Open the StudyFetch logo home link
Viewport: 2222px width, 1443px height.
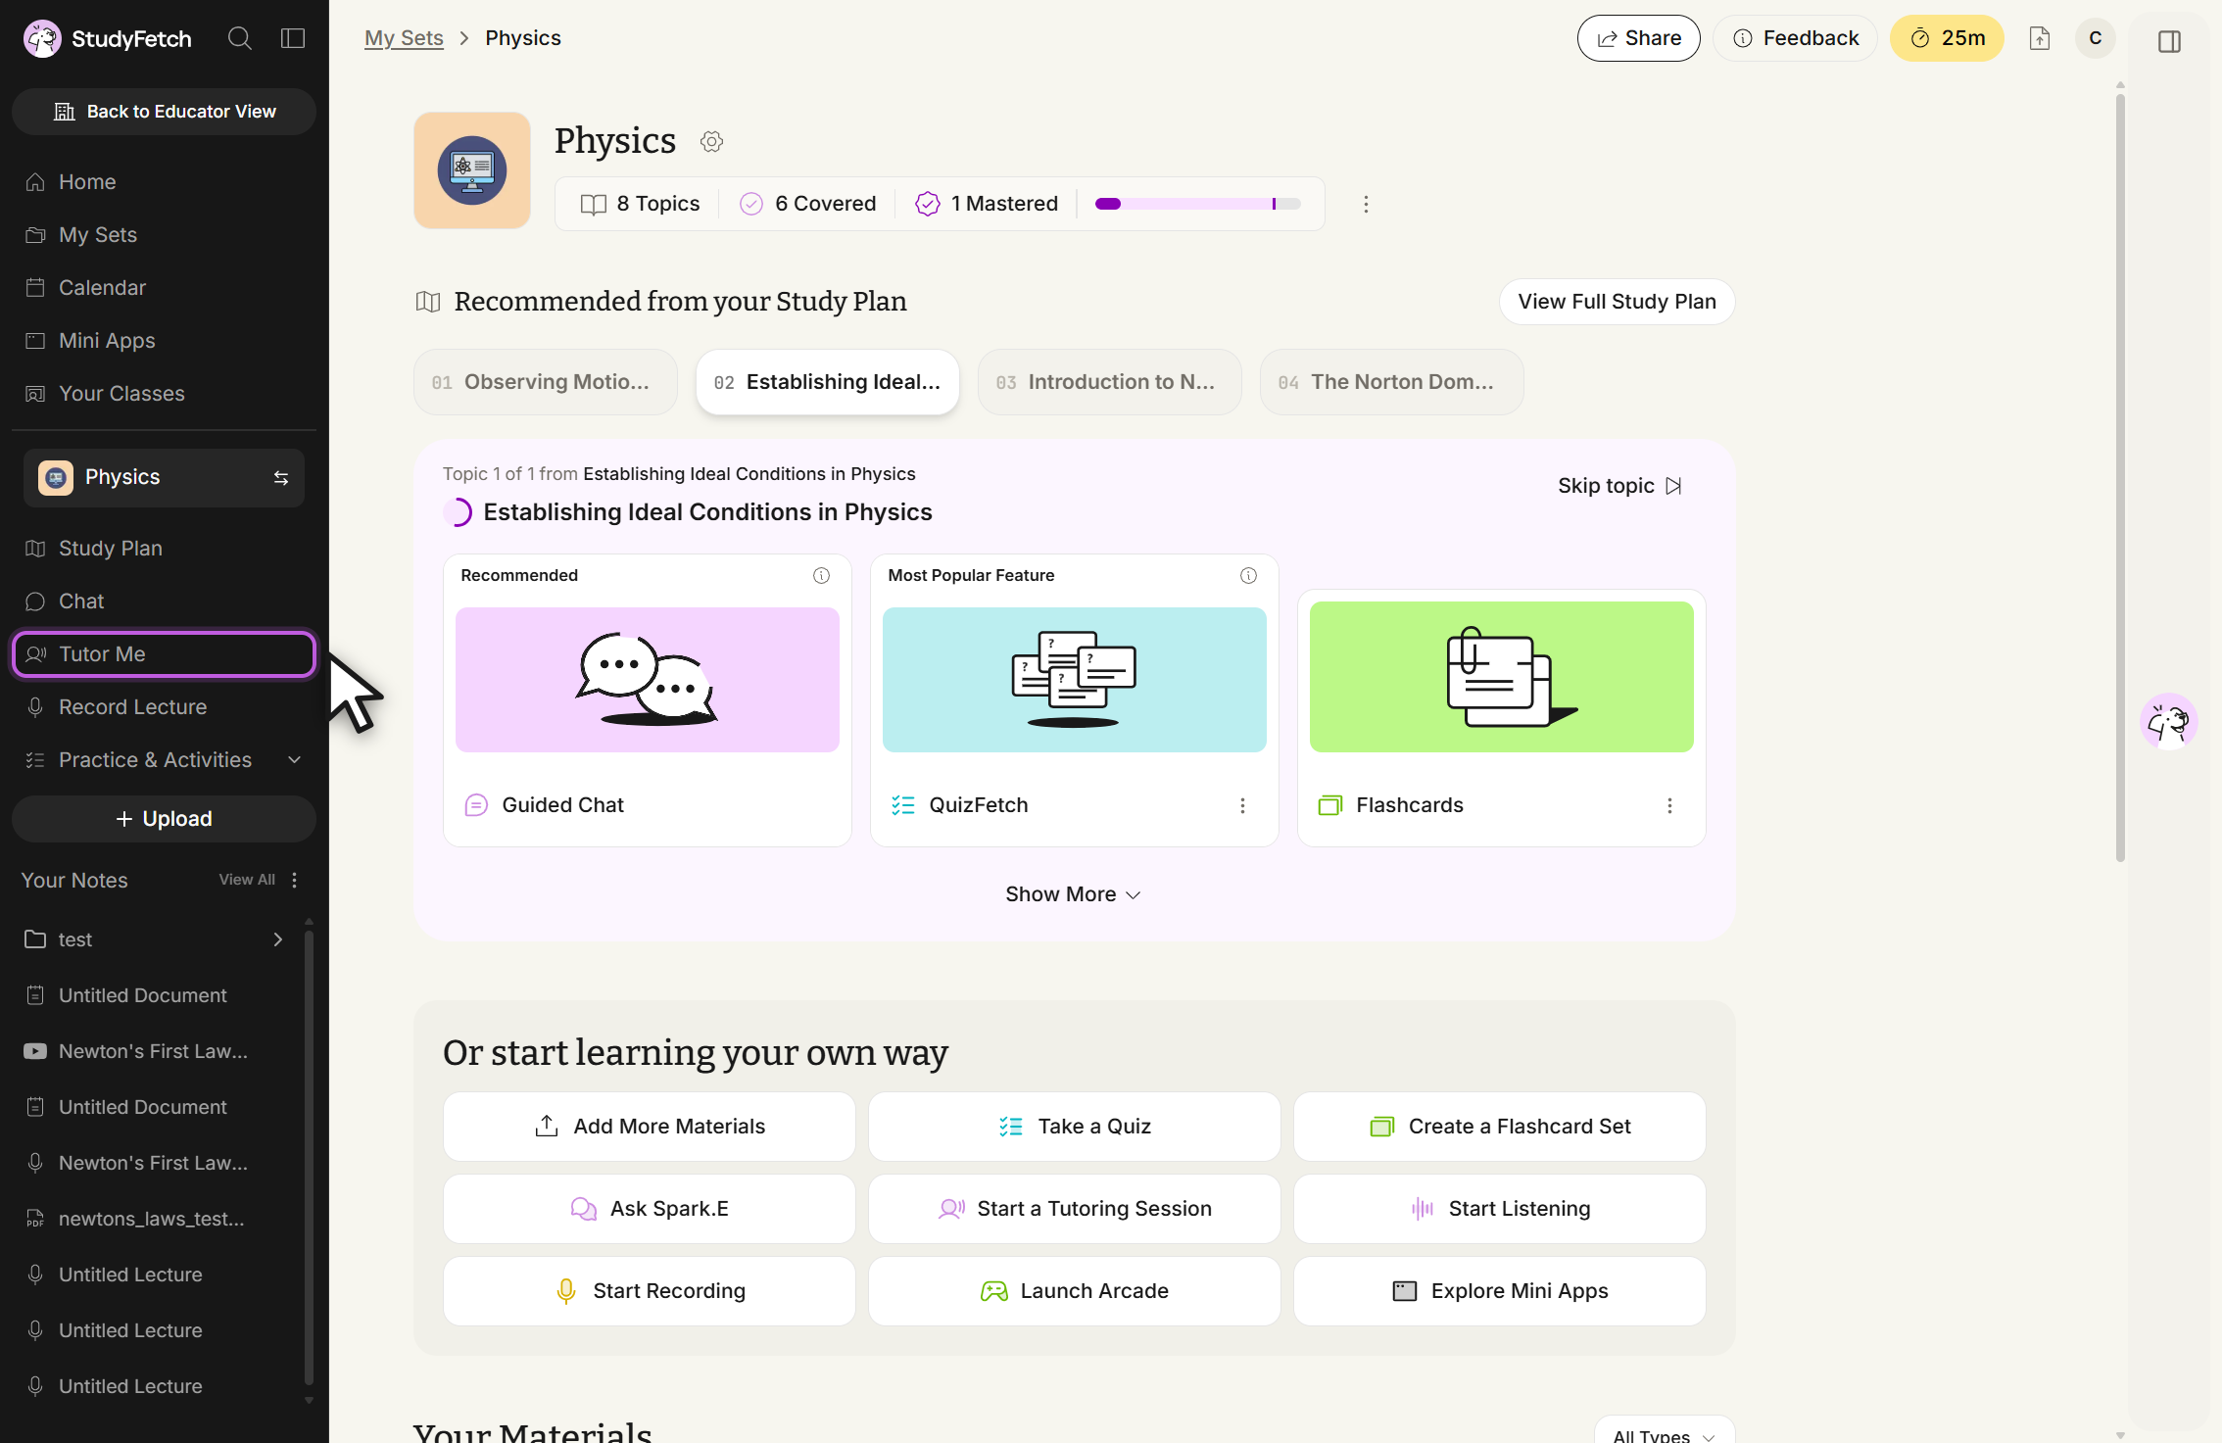pos(108,38)
